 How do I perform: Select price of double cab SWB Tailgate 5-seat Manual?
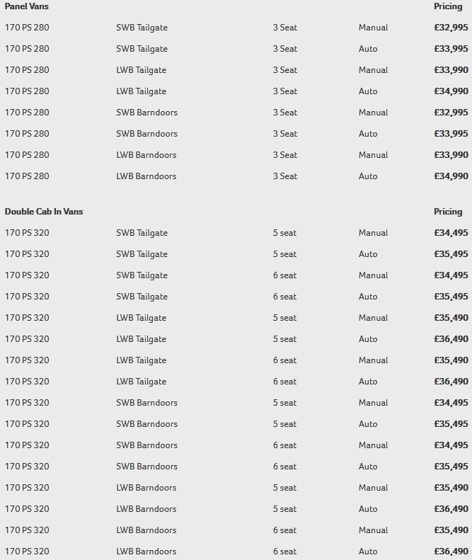(x=451, y=233)
